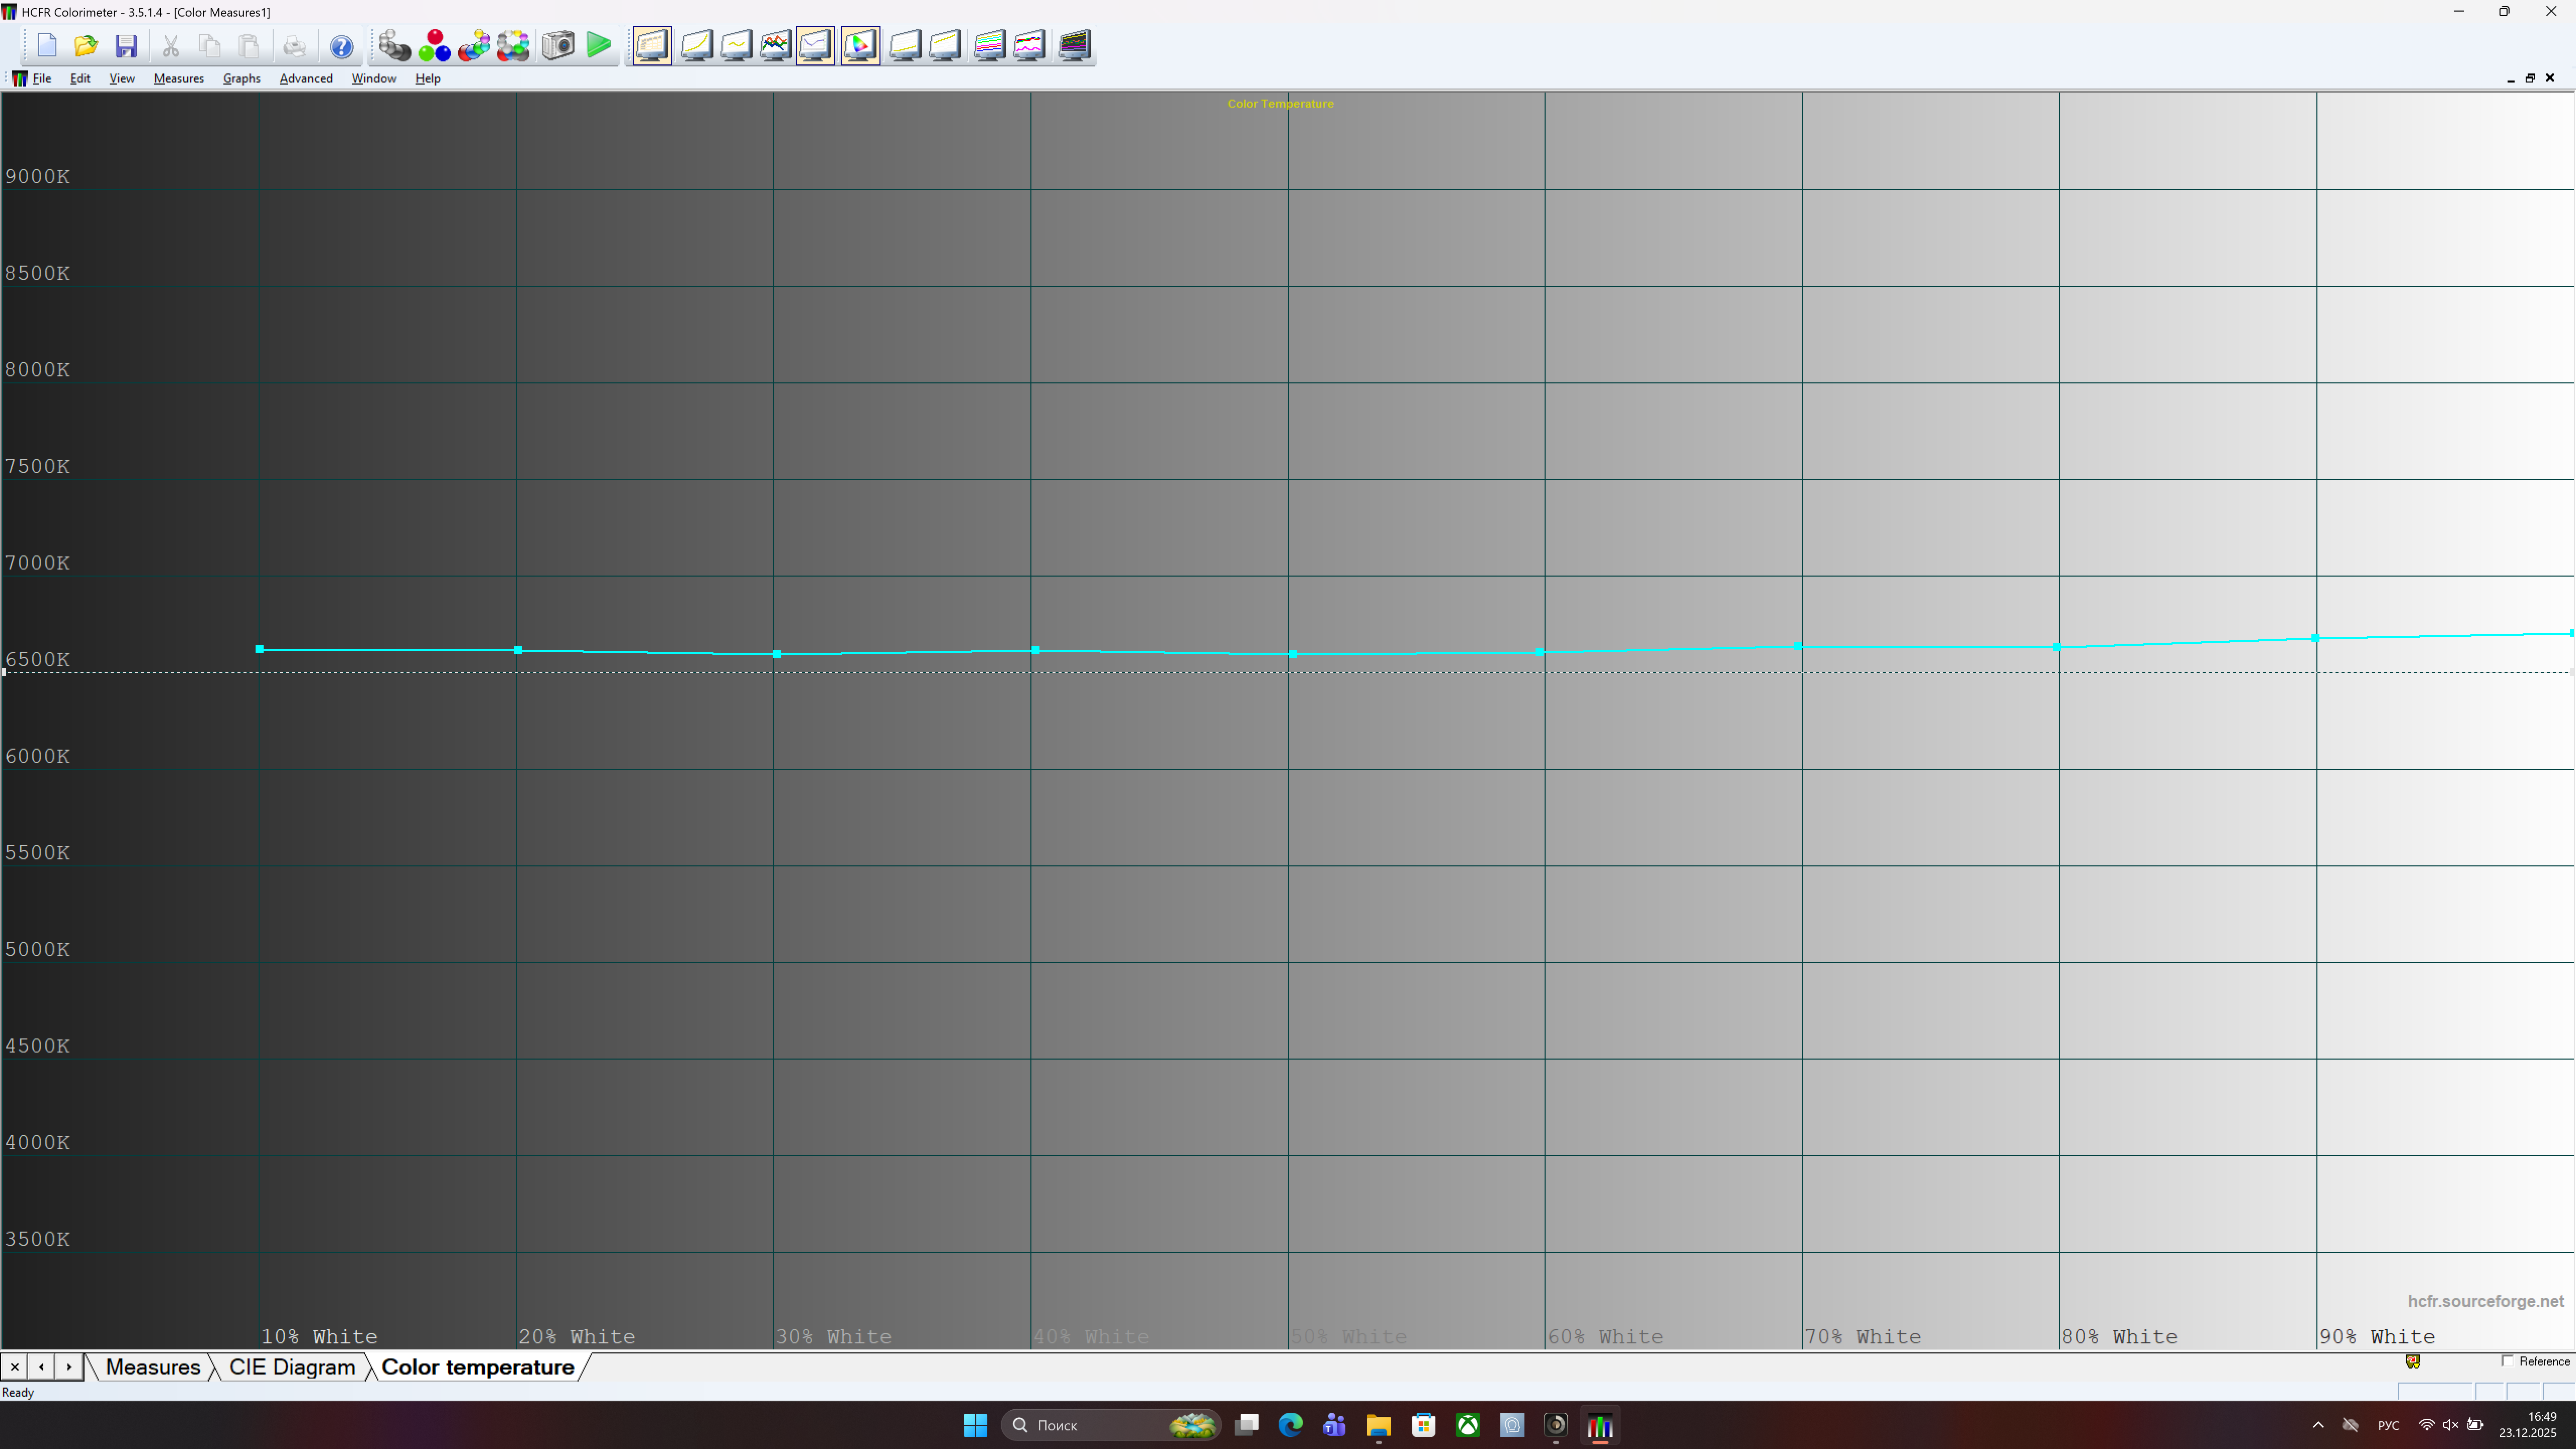This screenshot has width=2576, height=1449.
Task: Open the Graphs menu
Action: [x=241, y=78]
